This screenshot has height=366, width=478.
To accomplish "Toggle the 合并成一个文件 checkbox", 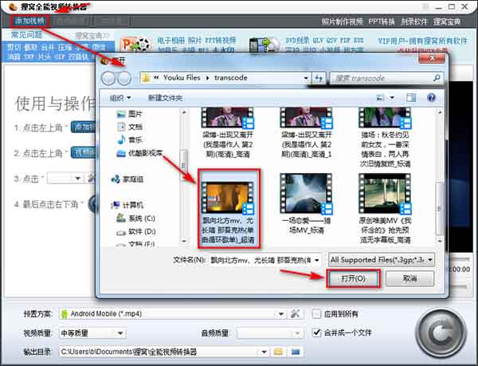I will click(317, 333).
